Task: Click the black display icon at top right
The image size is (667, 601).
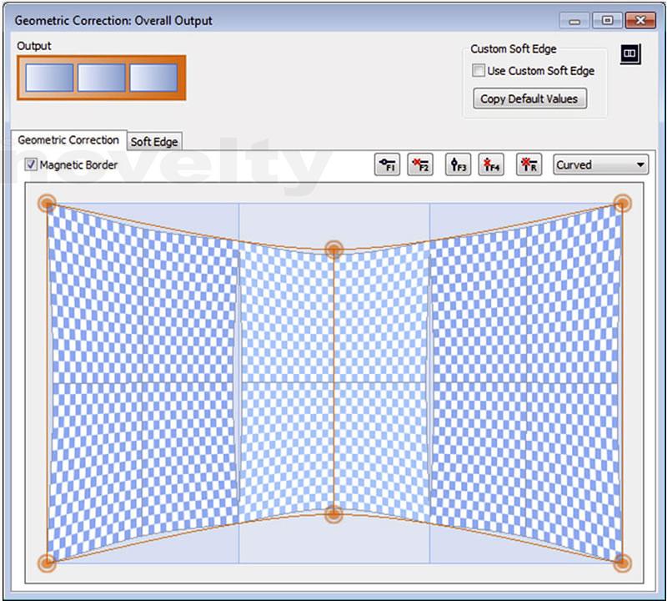Action: pyautogui.click(x=629, y=53)
